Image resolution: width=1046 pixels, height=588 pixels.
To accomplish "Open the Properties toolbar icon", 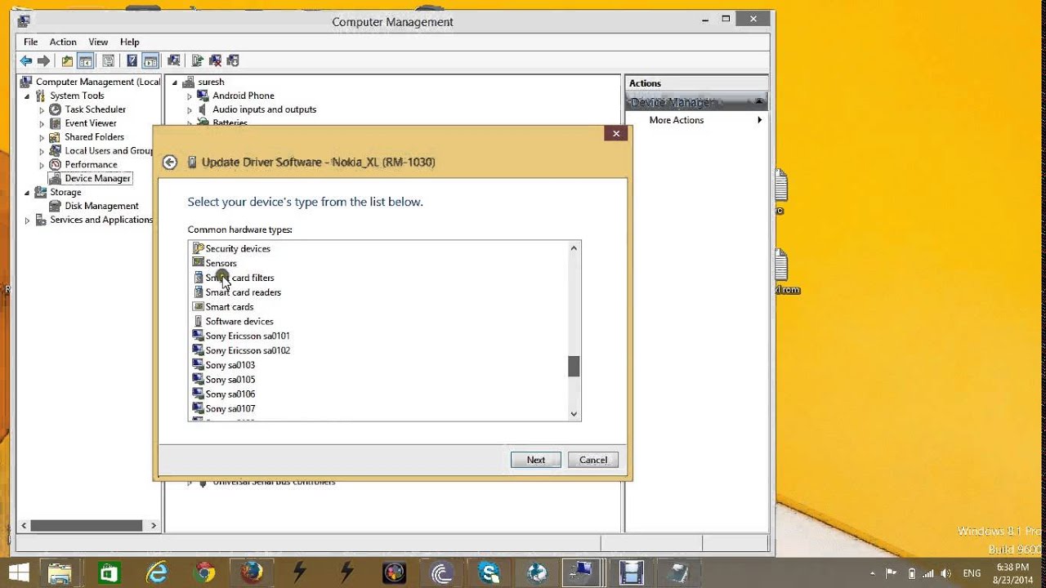I will [x=108, y=60].
